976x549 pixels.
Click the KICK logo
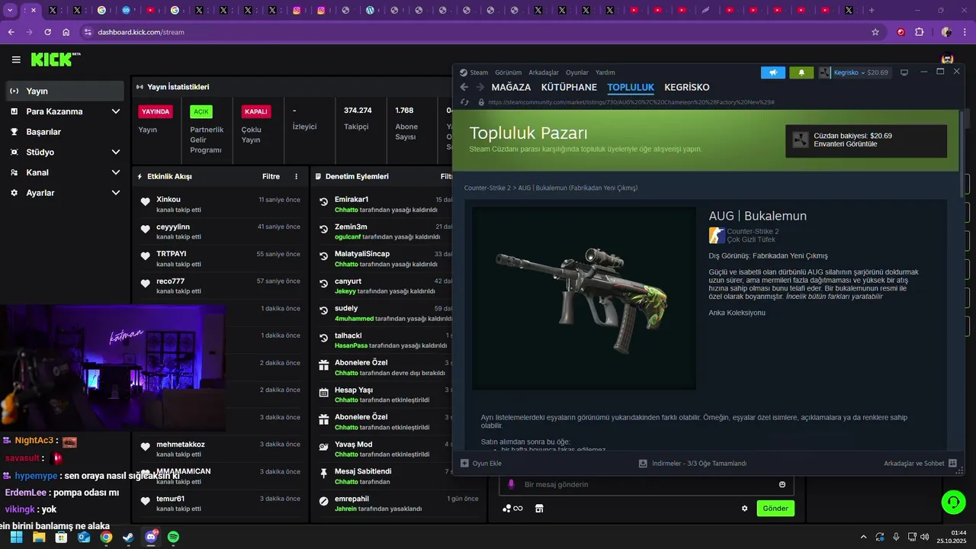pos(56,59)
